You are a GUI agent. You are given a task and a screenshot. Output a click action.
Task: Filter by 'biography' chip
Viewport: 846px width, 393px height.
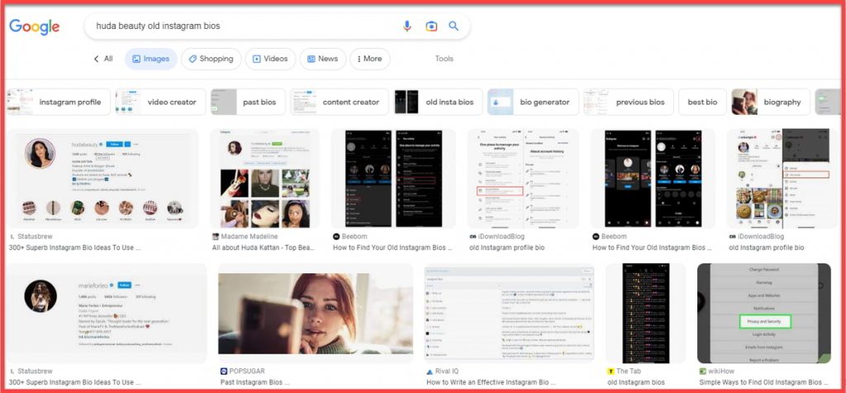(771, 102)
